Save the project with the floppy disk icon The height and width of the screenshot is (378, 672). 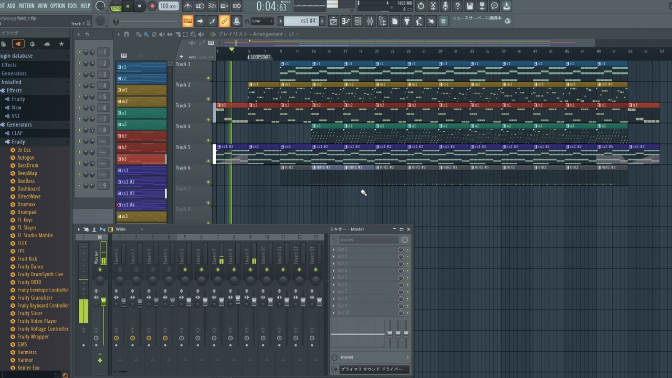pyautogui.click(x=470, y=6)
